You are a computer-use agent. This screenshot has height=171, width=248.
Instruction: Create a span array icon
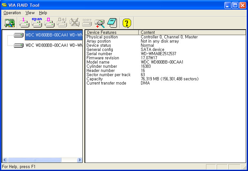coord(37,23)
